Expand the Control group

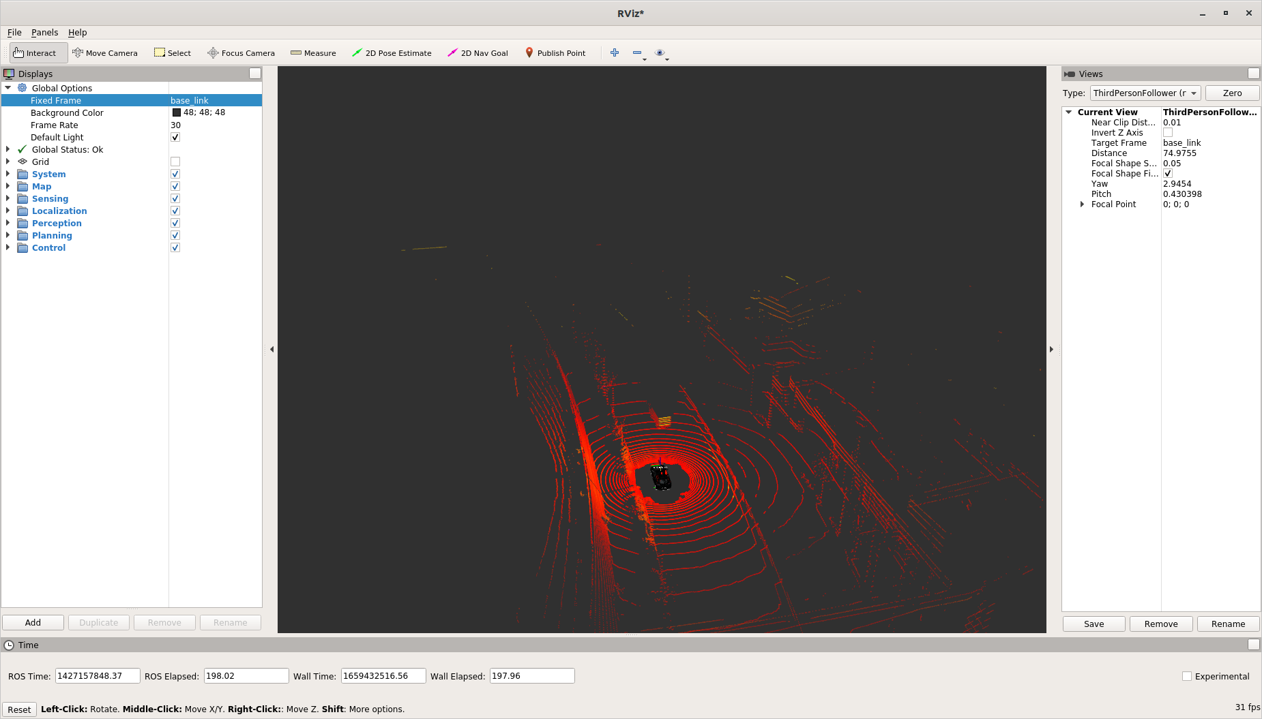point(8,247)
